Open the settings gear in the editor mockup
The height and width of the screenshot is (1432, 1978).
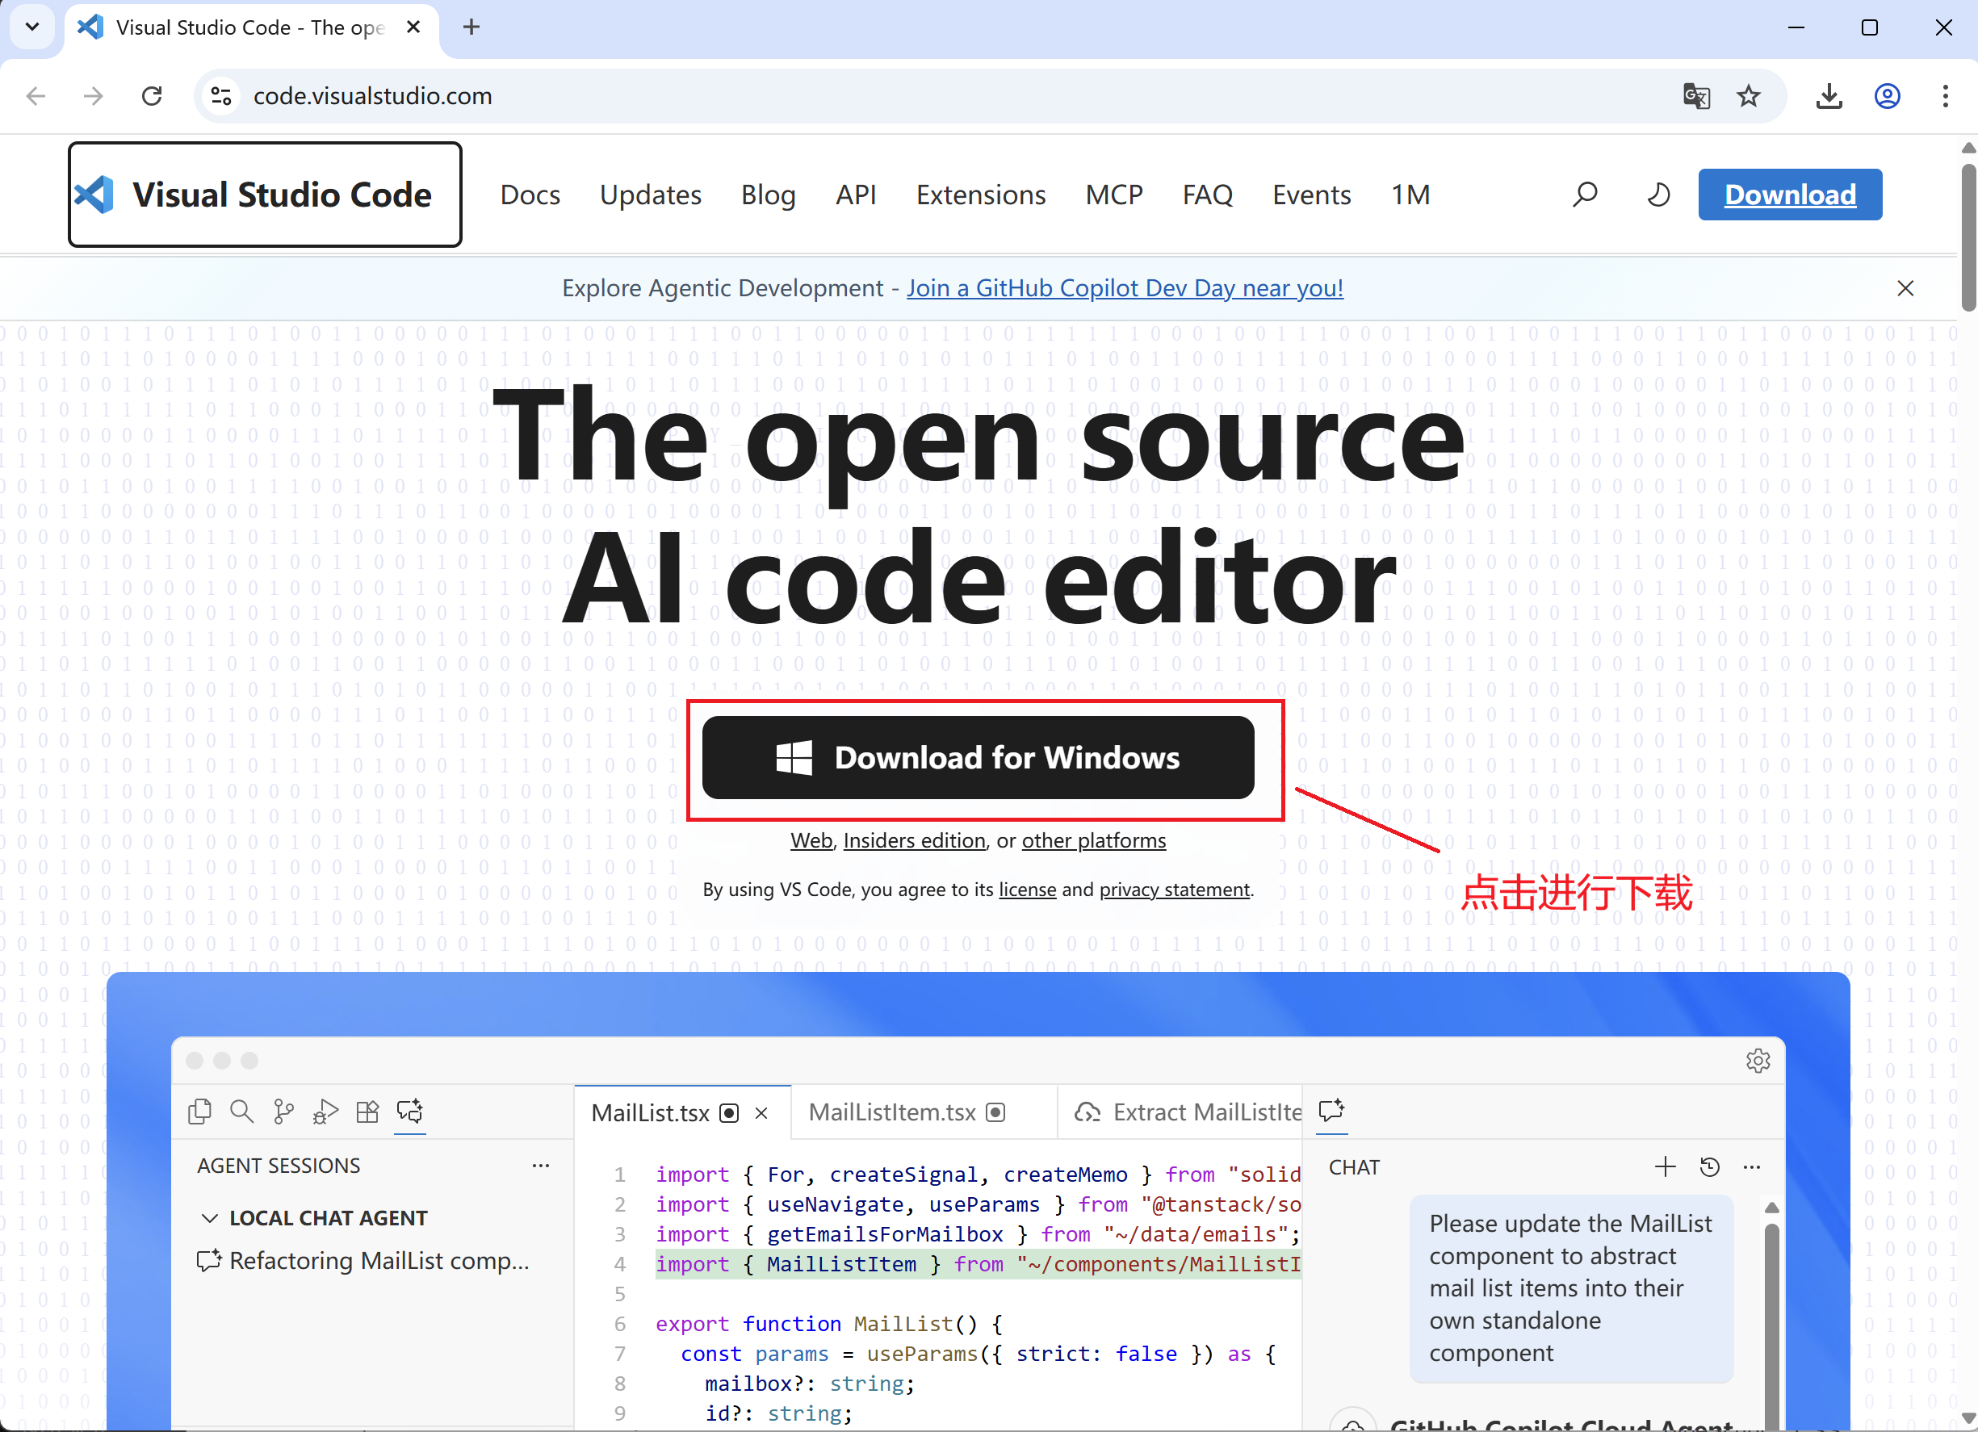[x=1758, y=1061]
